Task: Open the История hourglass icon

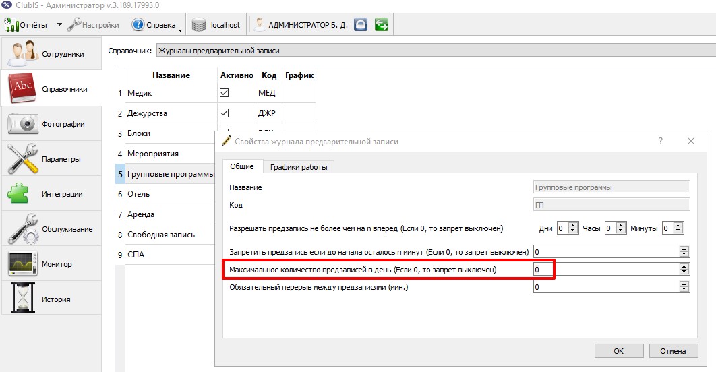Action: coord(23,298)
